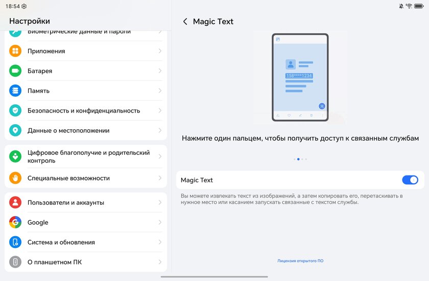Open the Лицензия открытого ПО link
429x281 pixels.
300,261
